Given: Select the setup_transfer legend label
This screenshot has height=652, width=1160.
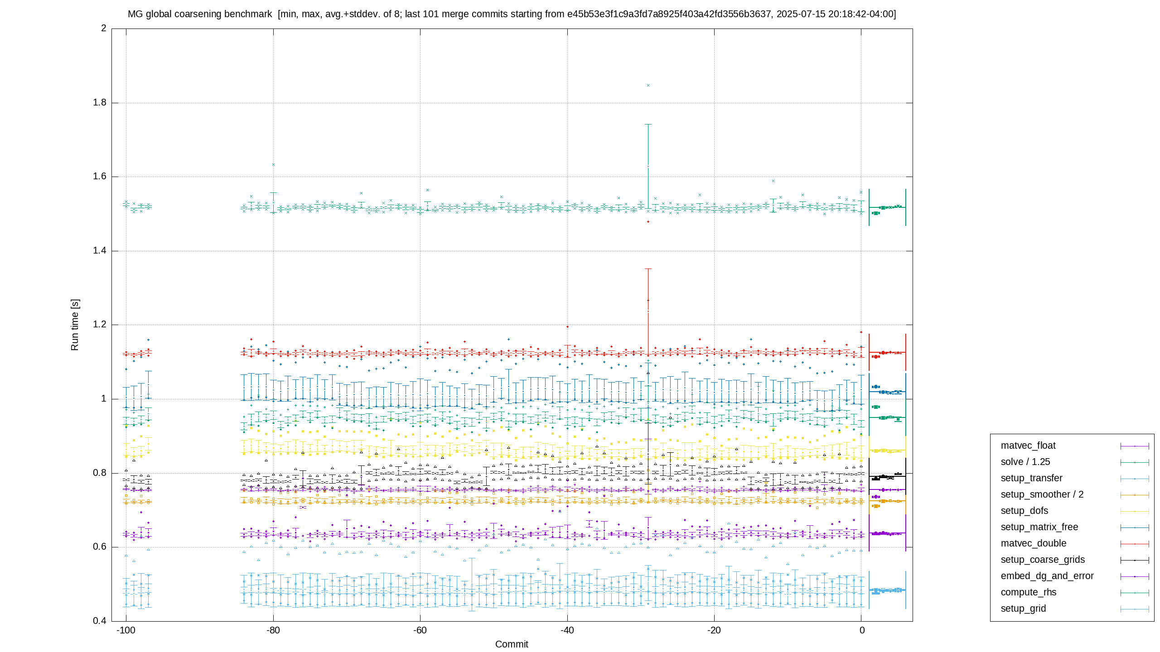Looking at the screenshot, I should [x=1031, y=478].
